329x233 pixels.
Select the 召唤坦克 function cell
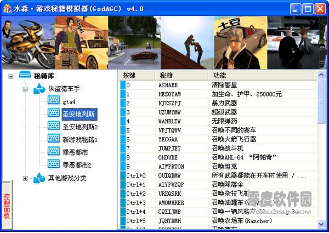[x=224, y=166]
